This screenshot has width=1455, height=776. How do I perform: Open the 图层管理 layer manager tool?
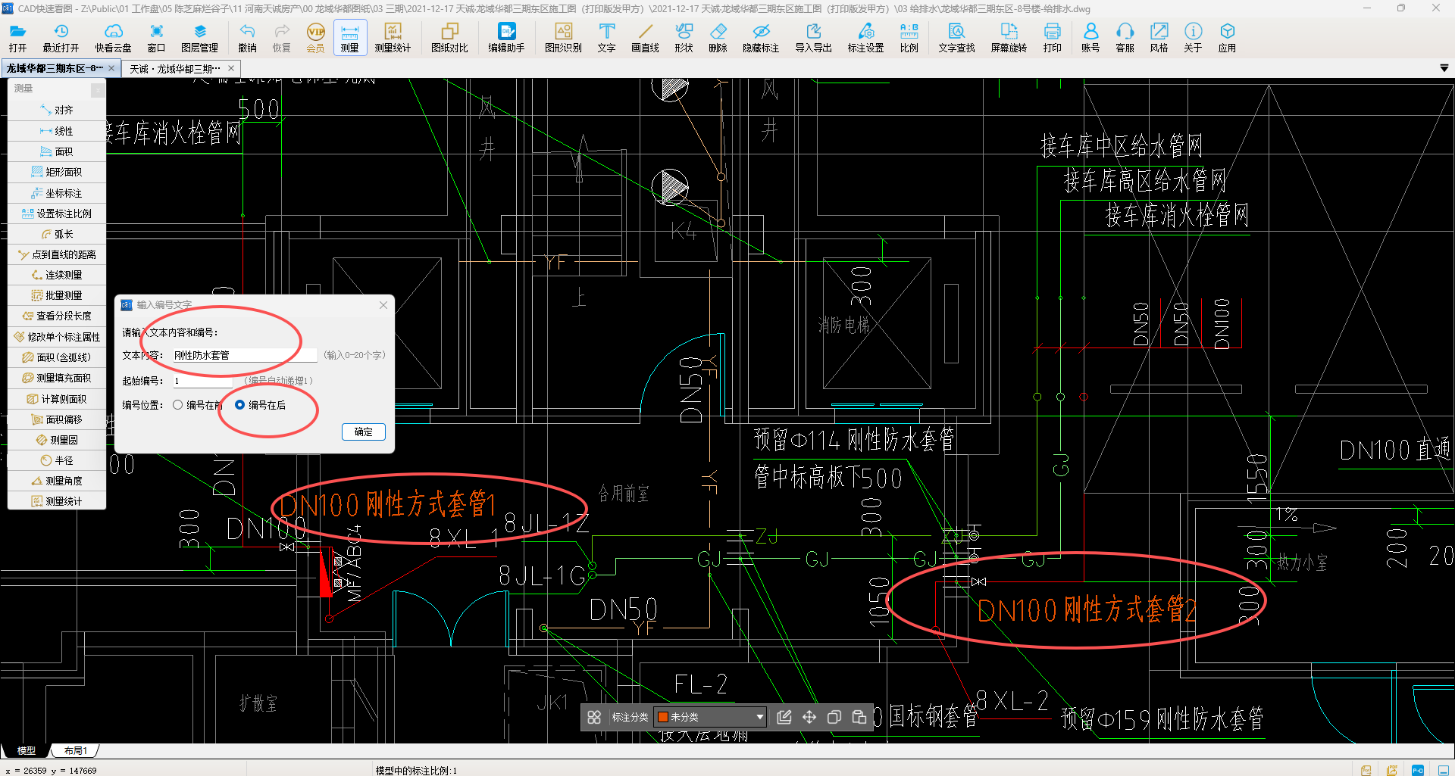199,37
